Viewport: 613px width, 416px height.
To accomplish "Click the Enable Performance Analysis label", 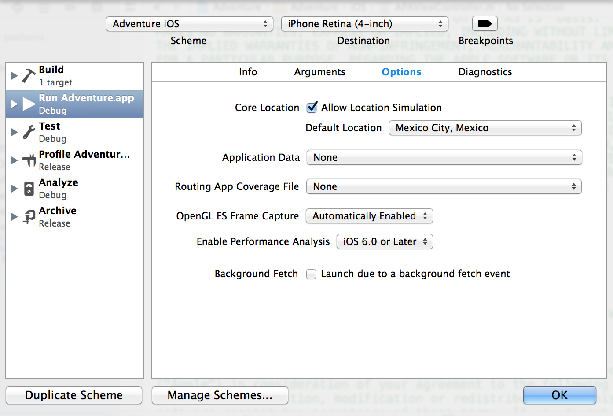I will click(x=263, y=241).
